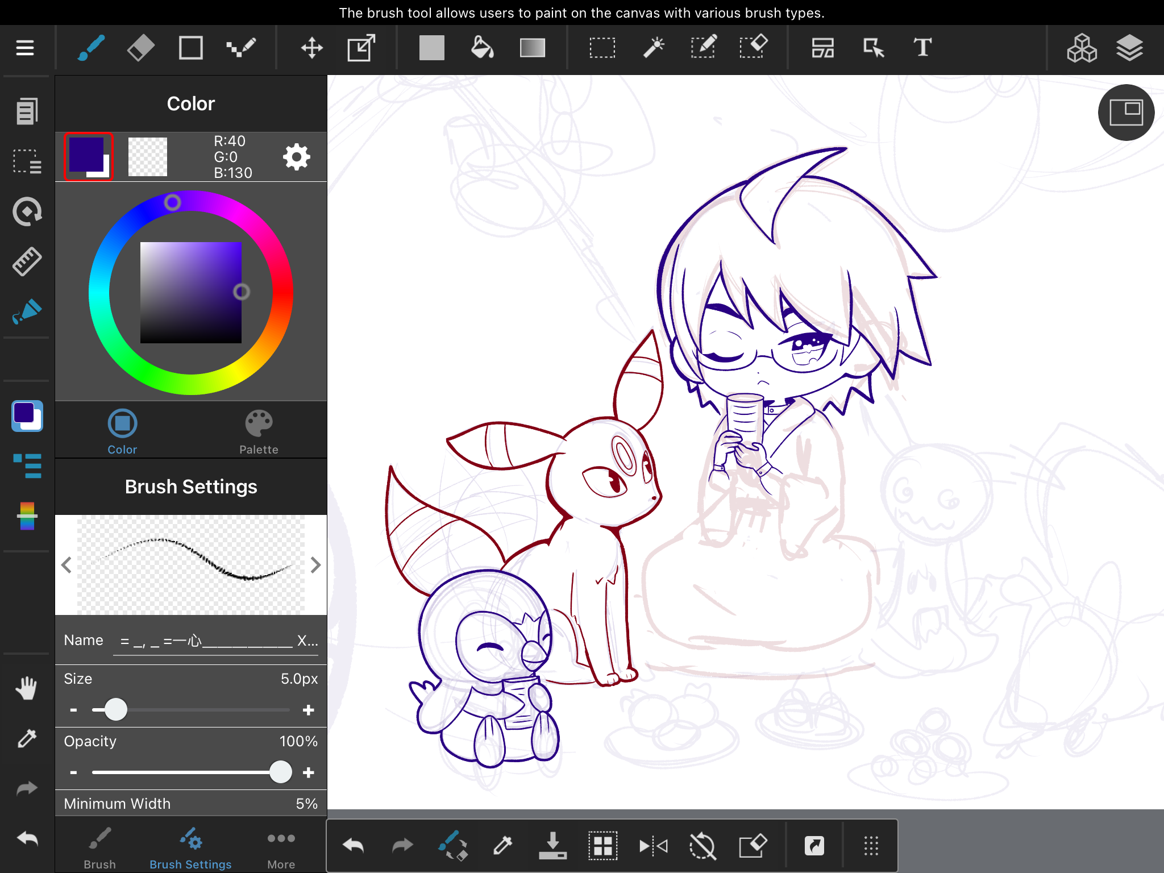Toggle the brush/eraser switch in bottom bar

[x=453, y=846]
